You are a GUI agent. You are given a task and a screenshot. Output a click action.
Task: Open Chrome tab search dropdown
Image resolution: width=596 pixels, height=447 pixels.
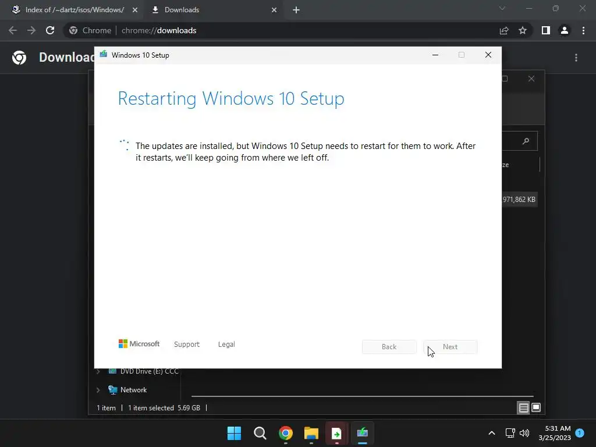coord(502,8)
